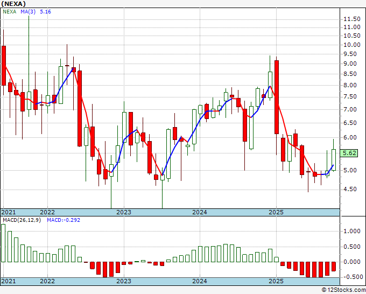366x294 pixels.
Task: Click the 0.000 MACD axis label
Action: [x=352, y=262]
